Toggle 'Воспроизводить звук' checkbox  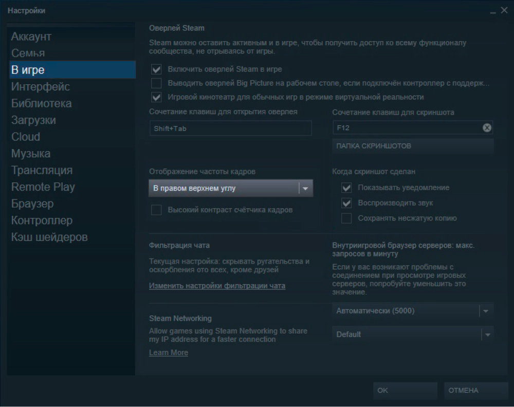pyautogui.click(x=346, y=203)
